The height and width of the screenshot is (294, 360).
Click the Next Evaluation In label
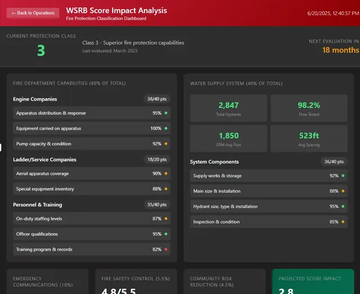point(334,41)
